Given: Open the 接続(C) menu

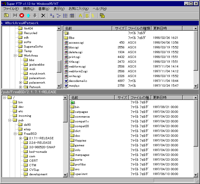Looking at the screenshot, I should [x=29, y=9].
